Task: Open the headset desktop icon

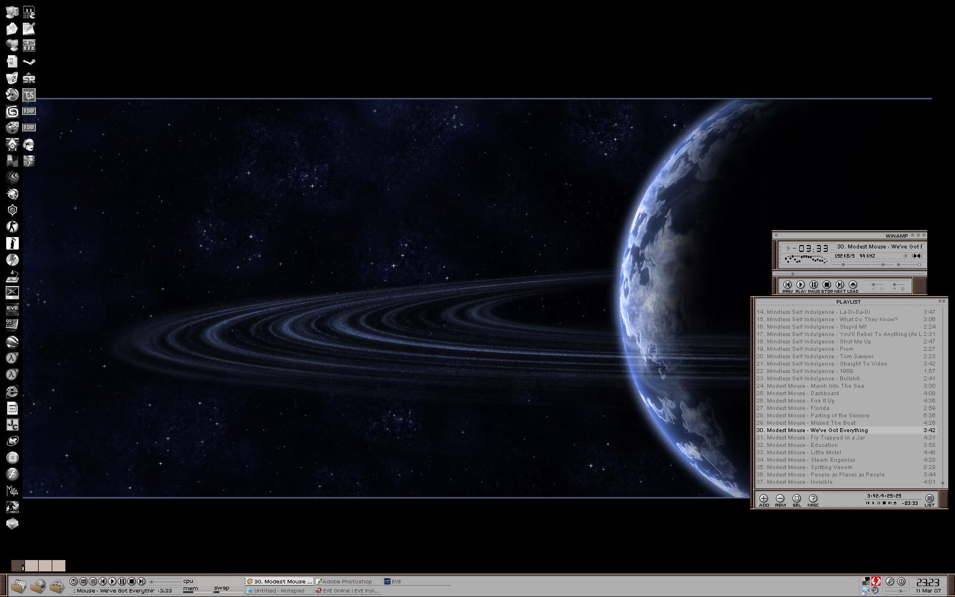Action: [x=29, y=144]
